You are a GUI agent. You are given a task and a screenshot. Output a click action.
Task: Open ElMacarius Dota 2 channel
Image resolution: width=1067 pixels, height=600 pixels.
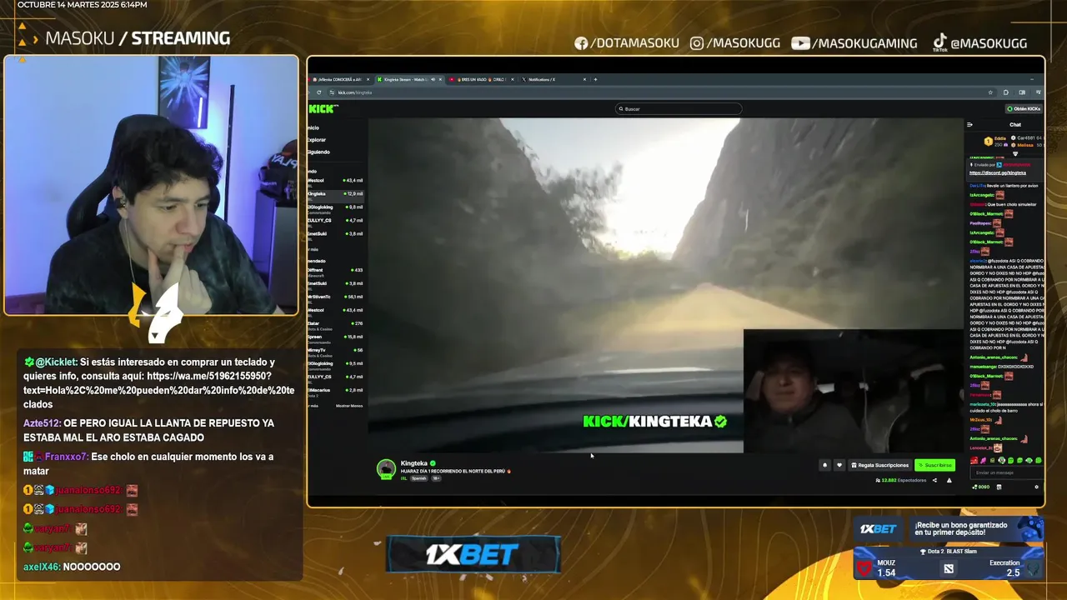point(336,391)
